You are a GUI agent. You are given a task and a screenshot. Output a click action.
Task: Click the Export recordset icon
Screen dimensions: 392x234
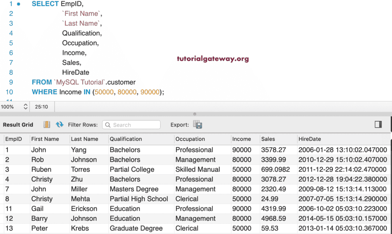197,125
